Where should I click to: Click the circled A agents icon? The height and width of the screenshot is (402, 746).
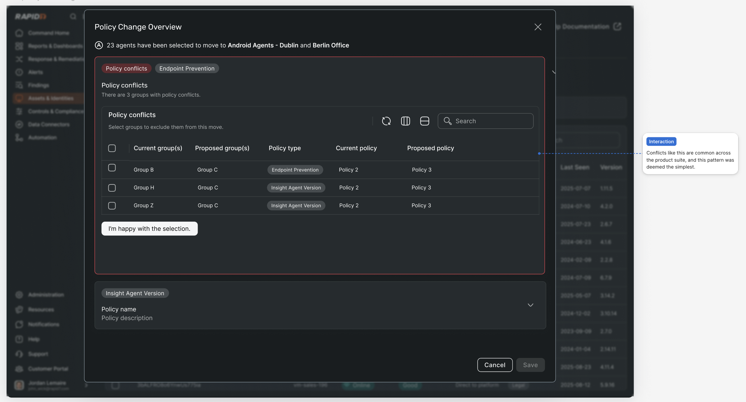99,45
